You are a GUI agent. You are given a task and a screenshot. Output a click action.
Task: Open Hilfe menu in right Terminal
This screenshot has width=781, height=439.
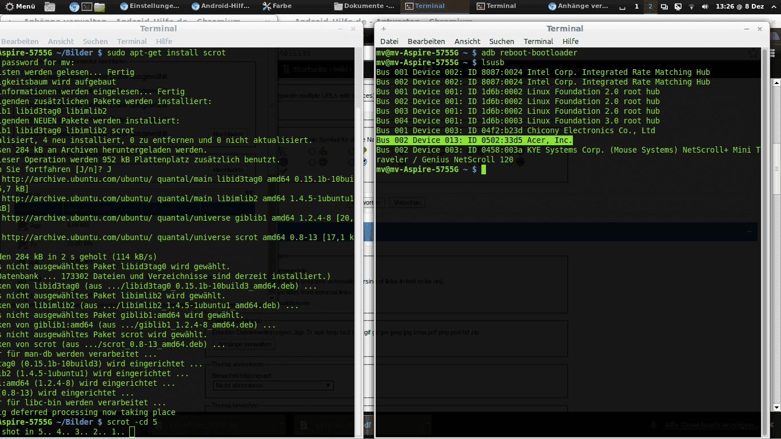tap(571, 41)
